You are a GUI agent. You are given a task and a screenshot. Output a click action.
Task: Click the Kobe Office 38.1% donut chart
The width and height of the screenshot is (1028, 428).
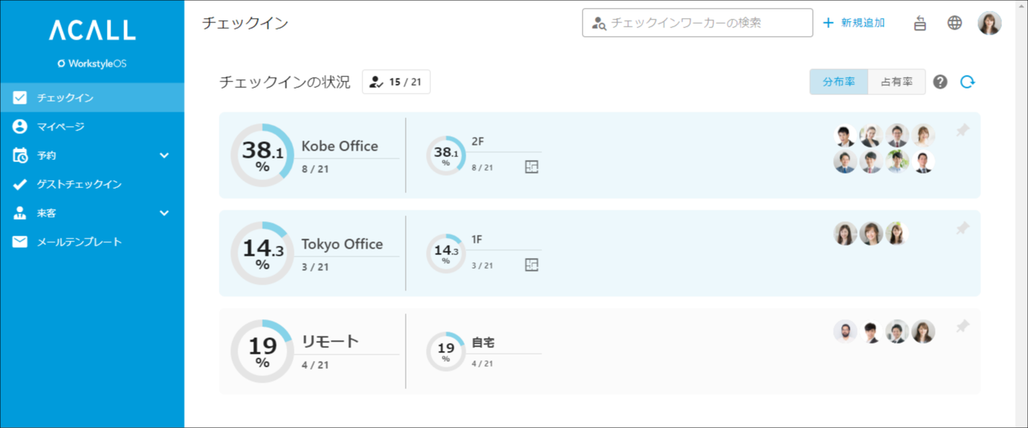click(x=262, y=156)
